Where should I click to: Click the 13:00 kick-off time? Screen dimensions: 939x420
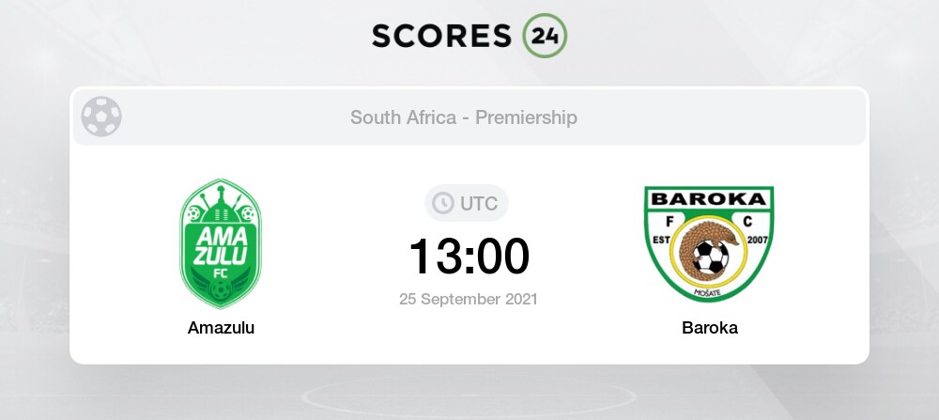click(x=469, y=257)
